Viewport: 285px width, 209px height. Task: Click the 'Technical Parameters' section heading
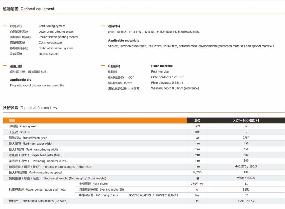(x=39, y=108)
